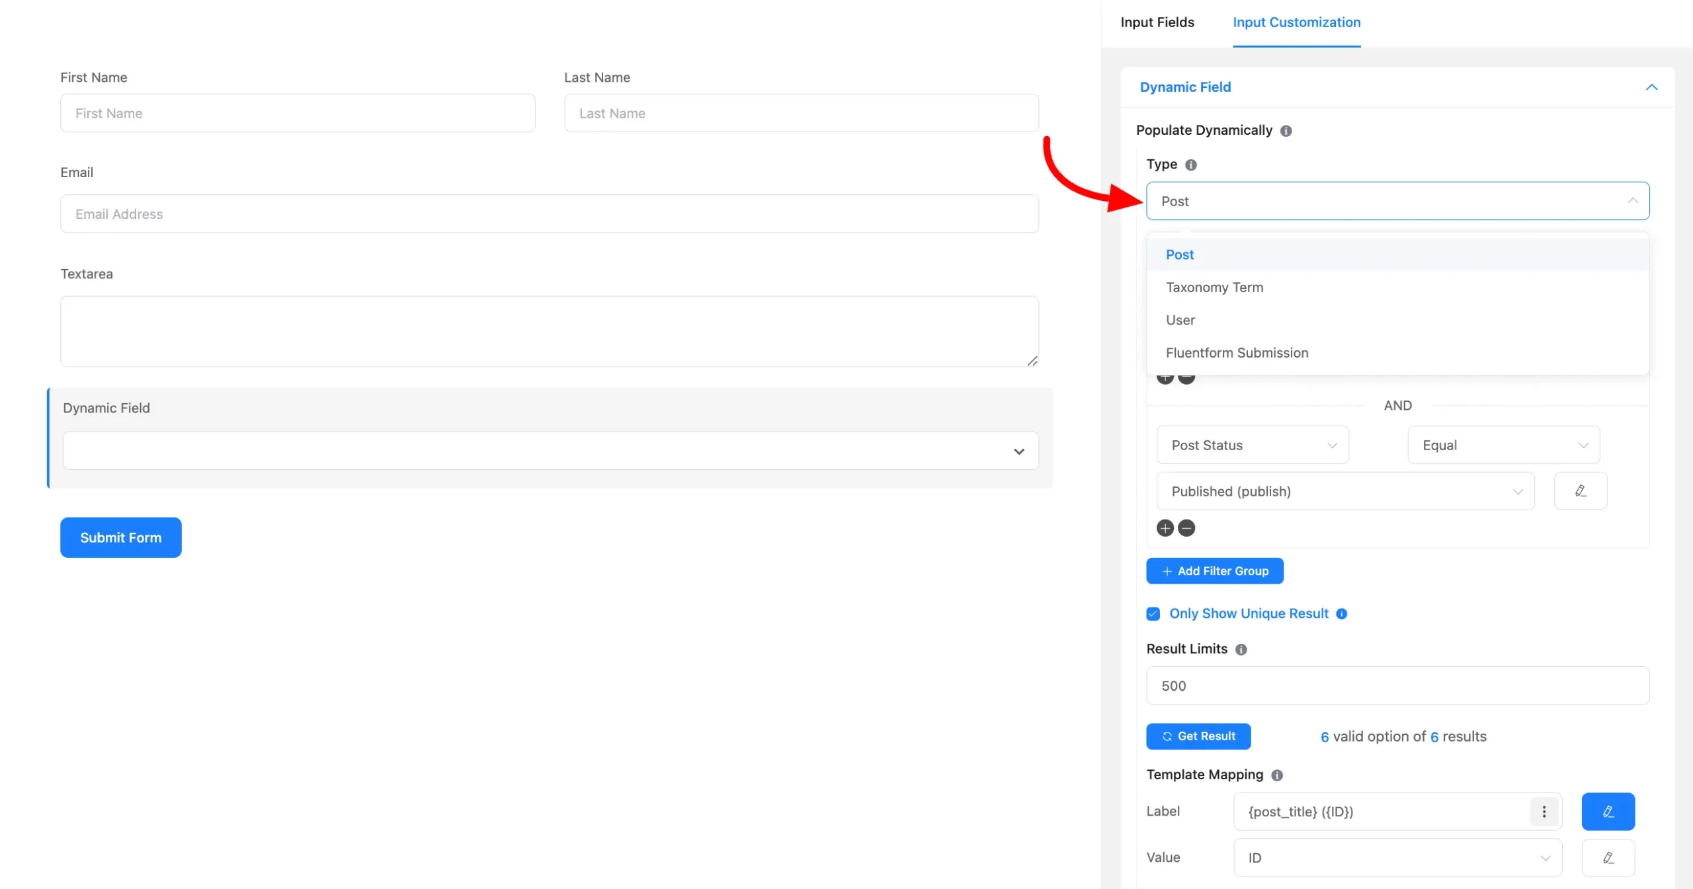The height and width of the screenshot is (889, 1693).
Task: Open the Post Status dropdown
Action: coord(1253,445)
